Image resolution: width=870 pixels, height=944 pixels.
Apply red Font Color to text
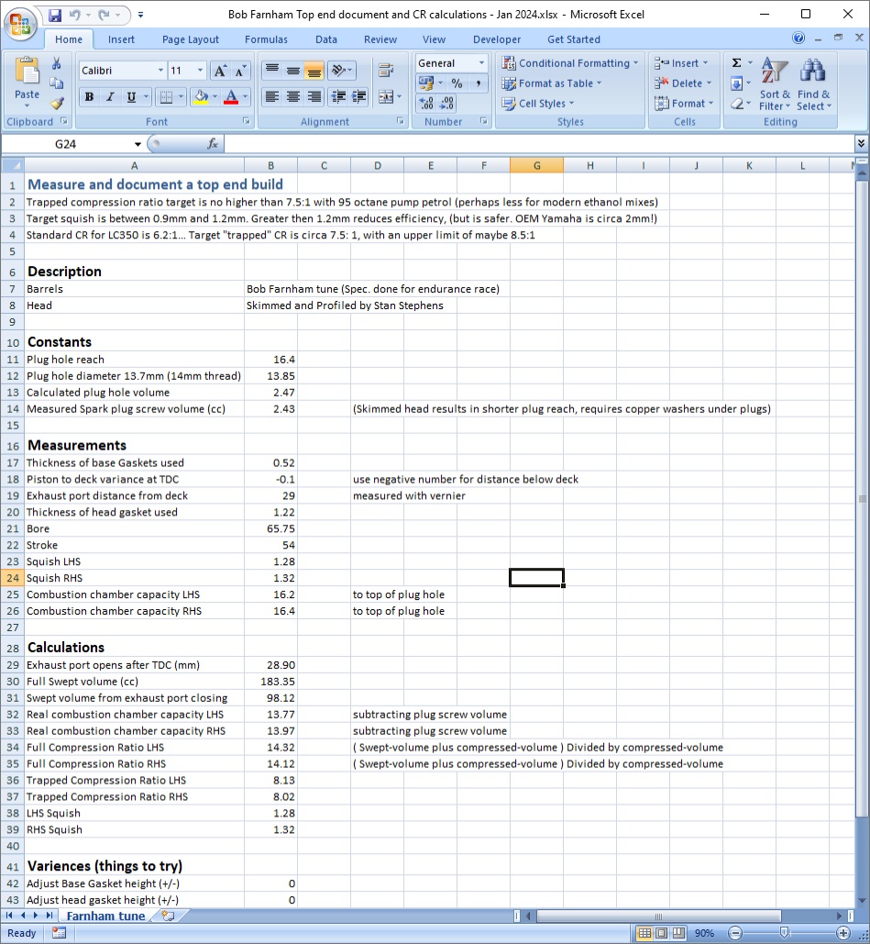tap(230, 97)
